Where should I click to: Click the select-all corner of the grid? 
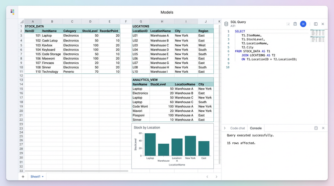point(21,21)
